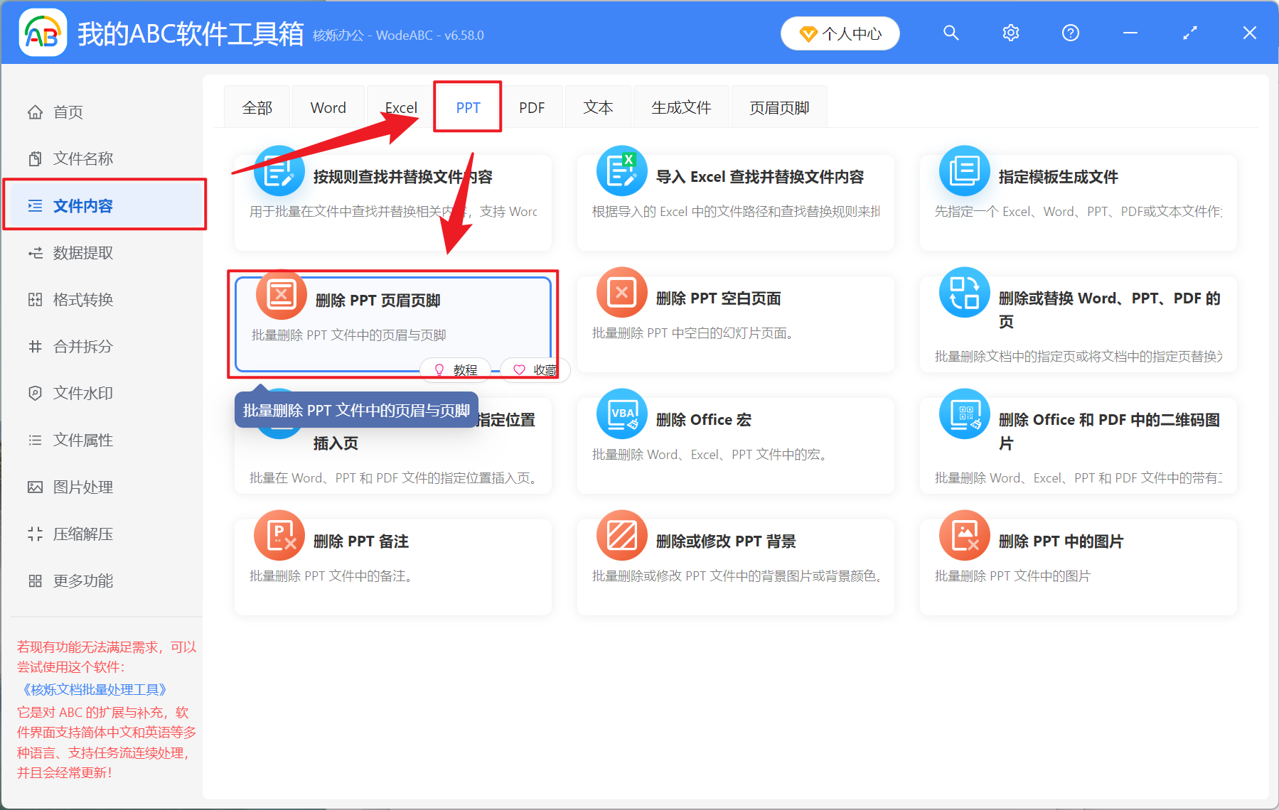Click the search magnifier icon in title bar

coord(951,33)
